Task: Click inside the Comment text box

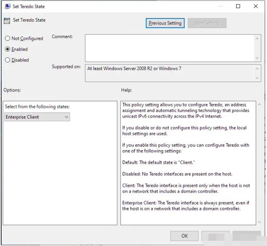Action: point(170,48)
